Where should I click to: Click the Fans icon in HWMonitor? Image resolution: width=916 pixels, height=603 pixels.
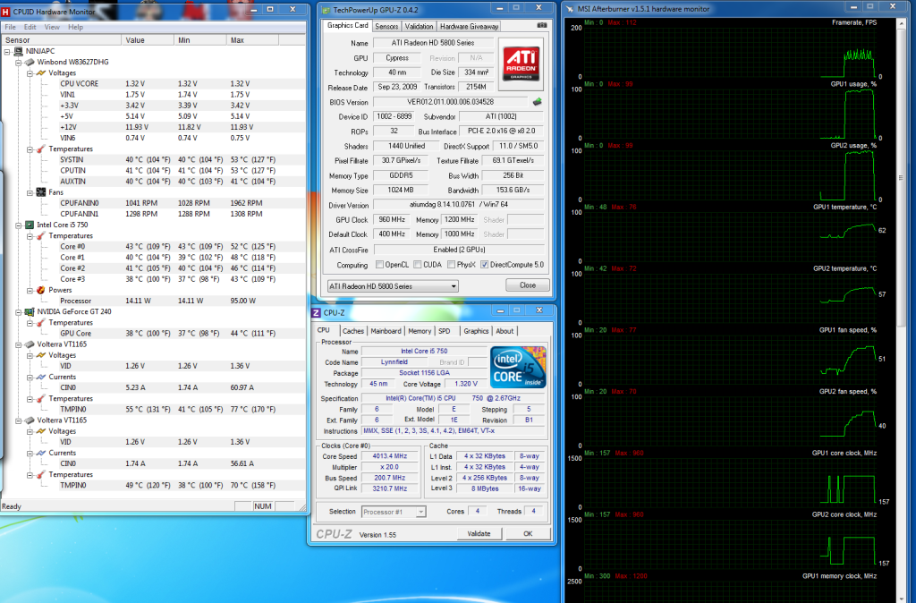click(x=40, y=192)
